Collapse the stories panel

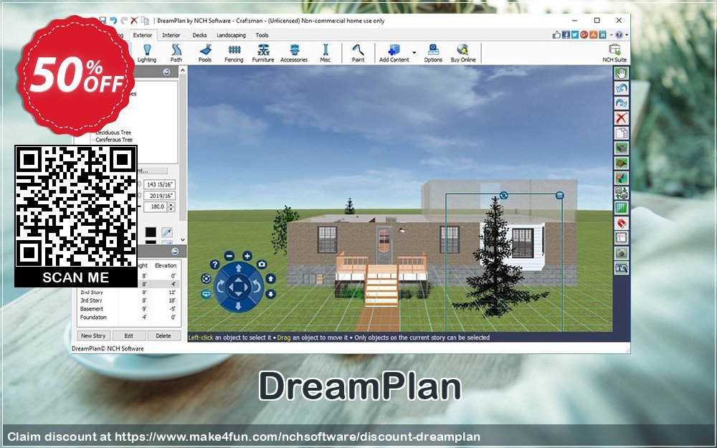tap(175, 252)
